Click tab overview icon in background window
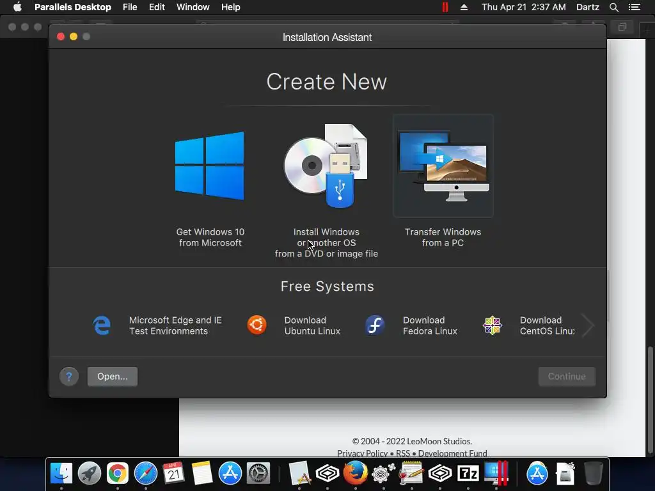This screenshot has height=491, width=655. (x=622, y=27)
